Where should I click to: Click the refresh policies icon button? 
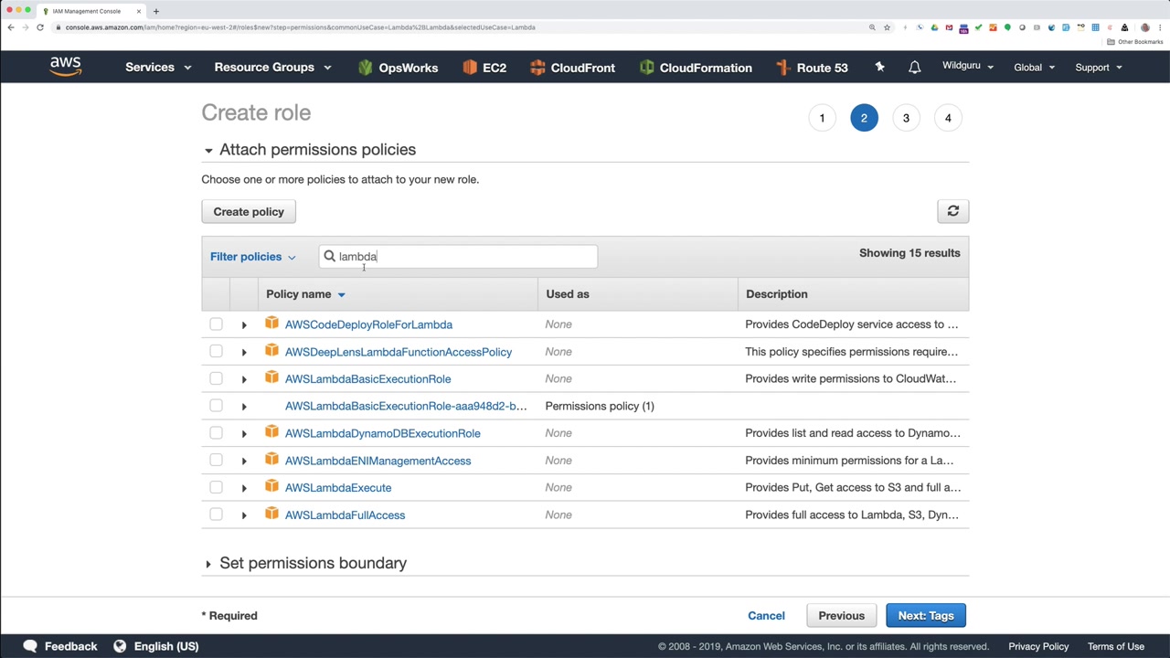click(x=952, y=211)
